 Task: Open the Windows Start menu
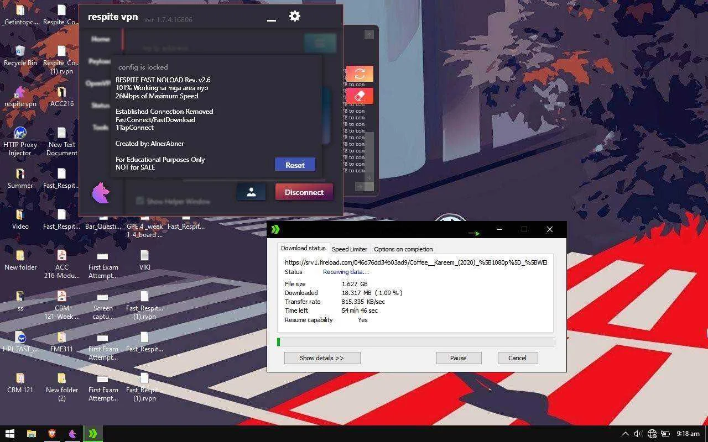(x=10, y=434)
